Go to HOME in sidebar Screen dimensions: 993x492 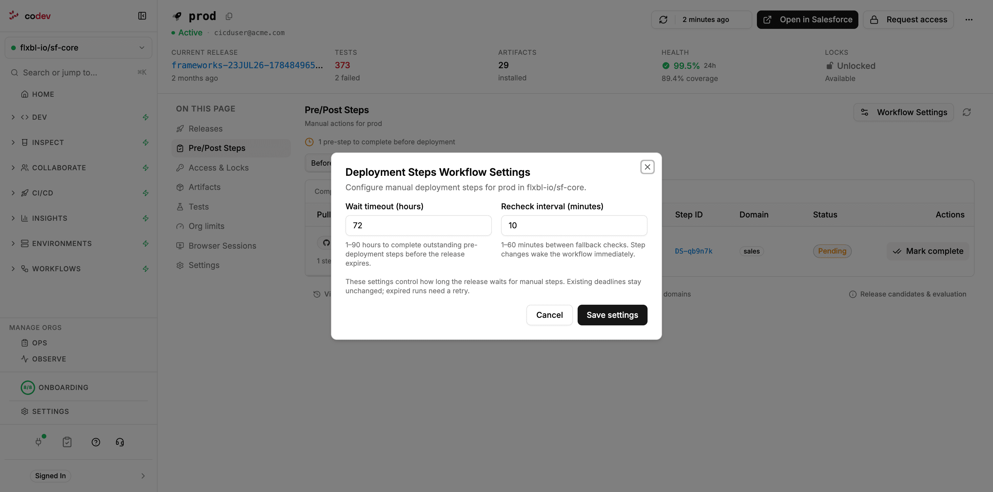click(43, 94)
